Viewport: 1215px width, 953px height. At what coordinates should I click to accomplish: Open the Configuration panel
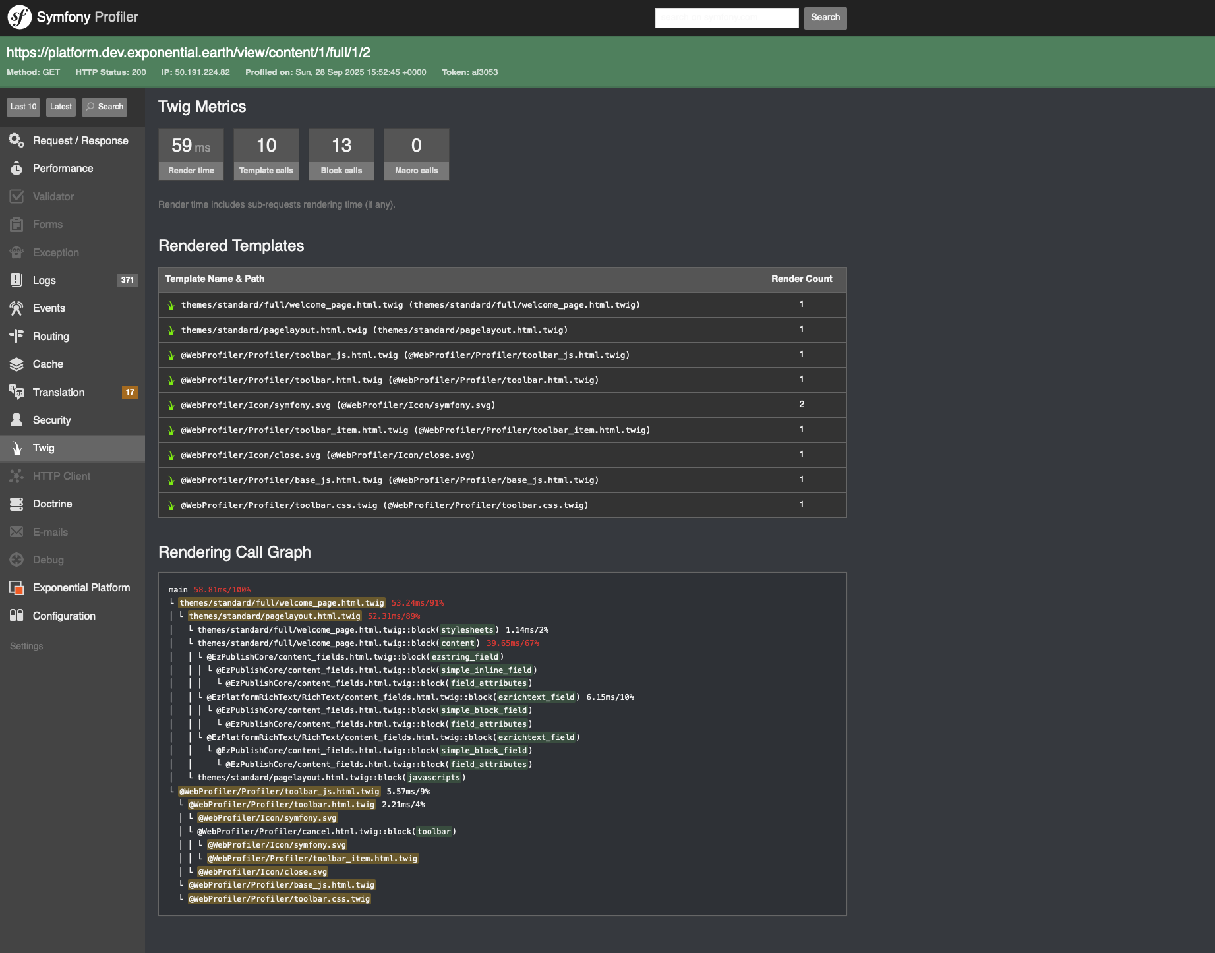tap(64, 616)
